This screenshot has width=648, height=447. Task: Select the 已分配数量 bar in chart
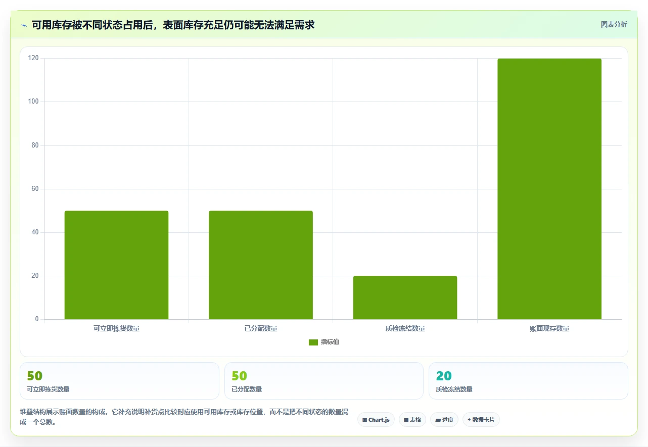tap(261, 265)
